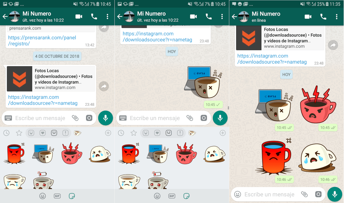Go back from middle chat screen
344x203 pixels.
pyautogui.click(x=119, y=17)
